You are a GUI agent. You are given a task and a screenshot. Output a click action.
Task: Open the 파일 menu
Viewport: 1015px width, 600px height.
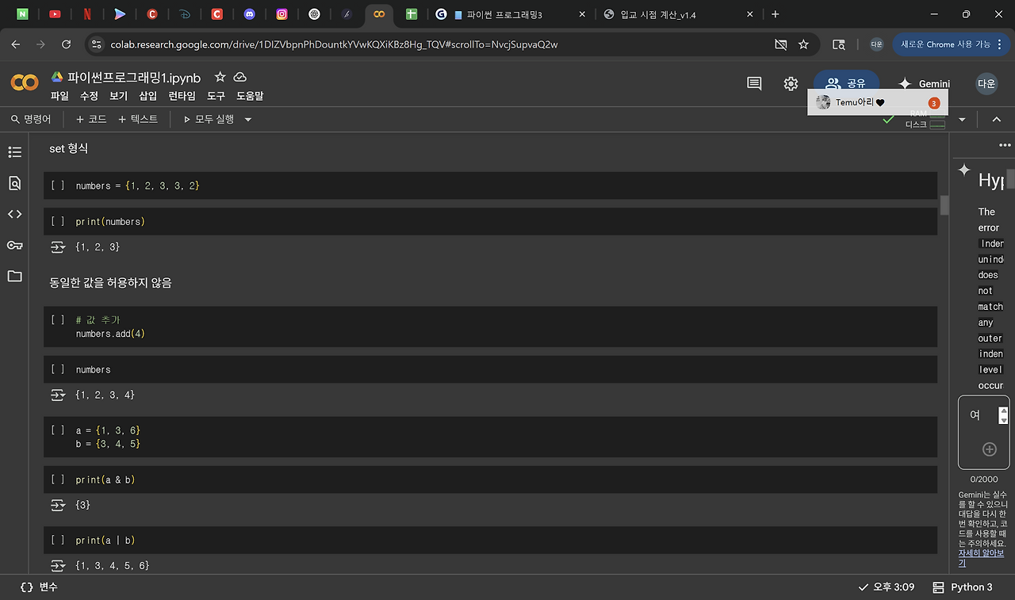tap(59, 96)
